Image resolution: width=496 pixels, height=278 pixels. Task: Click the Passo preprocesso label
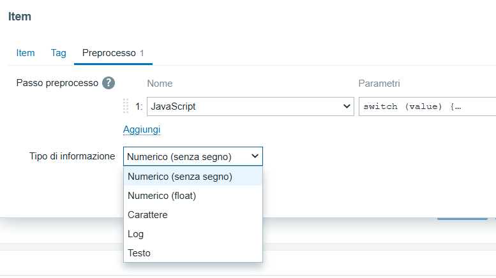pyautogui.click(x=57, y=83)
